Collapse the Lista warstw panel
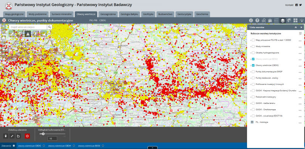This screenshot has width=305, height=149. pos(296,27)
